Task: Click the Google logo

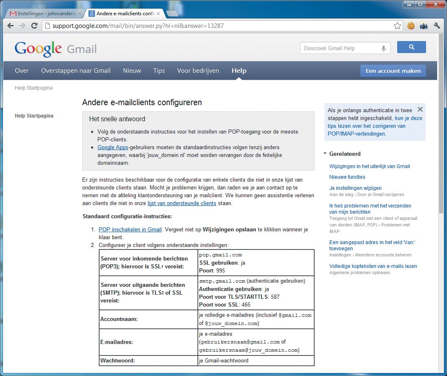Action: (x=38, y=49)
